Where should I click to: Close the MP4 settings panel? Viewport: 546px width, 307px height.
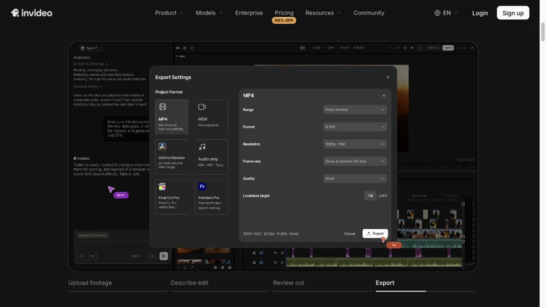(x=384, y=96)
